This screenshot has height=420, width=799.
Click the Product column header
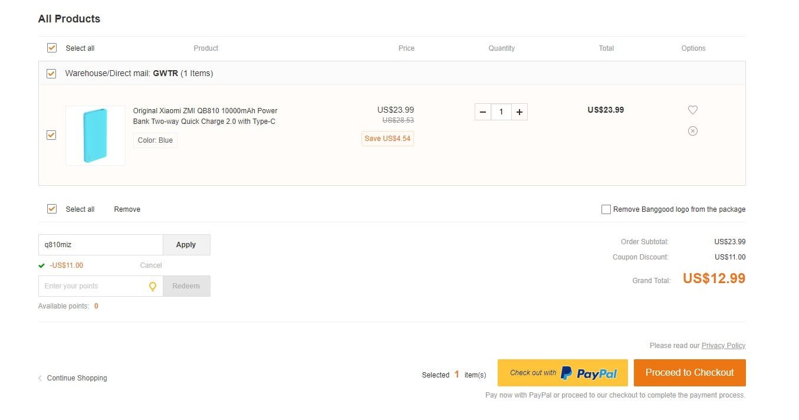pyautogui.click(x=206, y=48)
